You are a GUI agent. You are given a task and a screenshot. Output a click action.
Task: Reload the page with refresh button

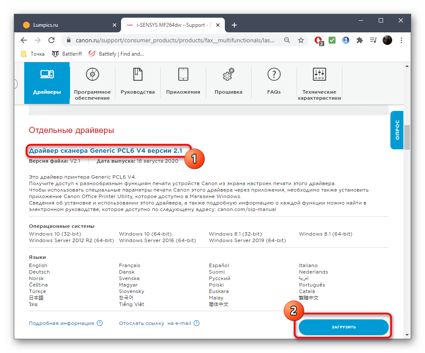[51, 40]
